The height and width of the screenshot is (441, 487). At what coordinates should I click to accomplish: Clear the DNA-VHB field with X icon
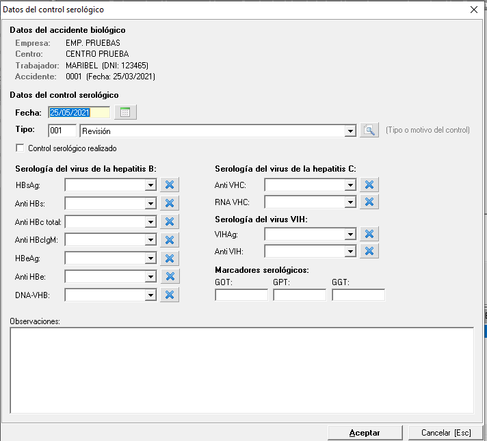tap(170, 295)
